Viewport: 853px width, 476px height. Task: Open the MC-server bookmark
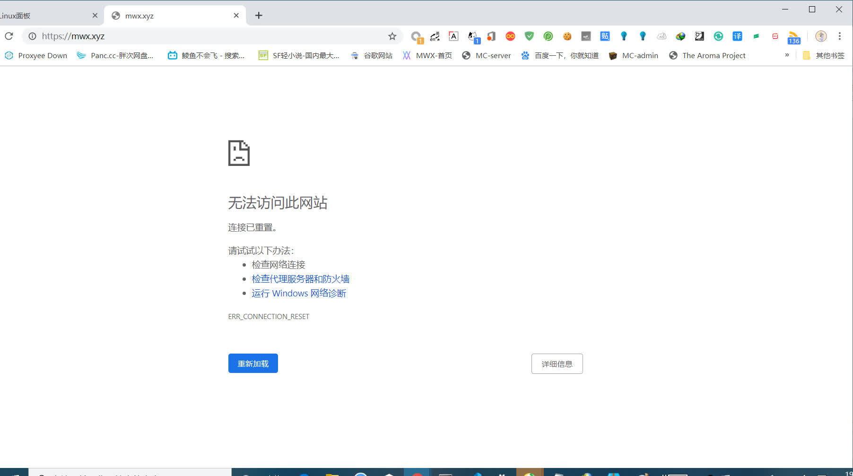(x=487, y=55)
